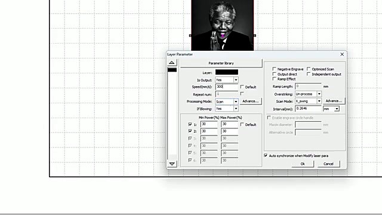Open the Parameter library
The height and width of the screenshot is (215, 382).
pyautogui.click(x=221, y=63)
